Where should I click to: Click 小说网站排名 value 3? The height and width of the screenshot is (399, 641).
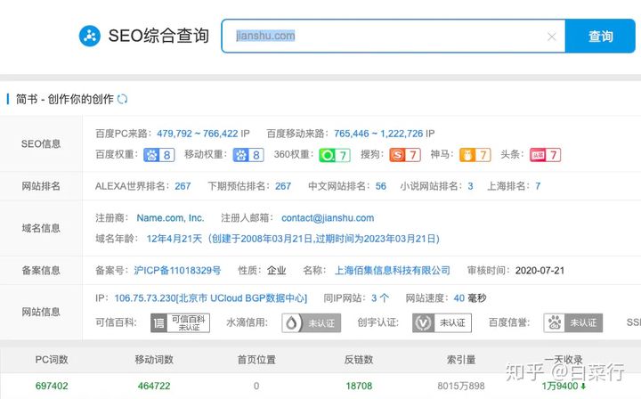[471, 186]
